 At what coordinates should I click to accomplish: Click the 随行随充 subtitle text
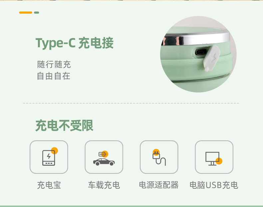54,64
